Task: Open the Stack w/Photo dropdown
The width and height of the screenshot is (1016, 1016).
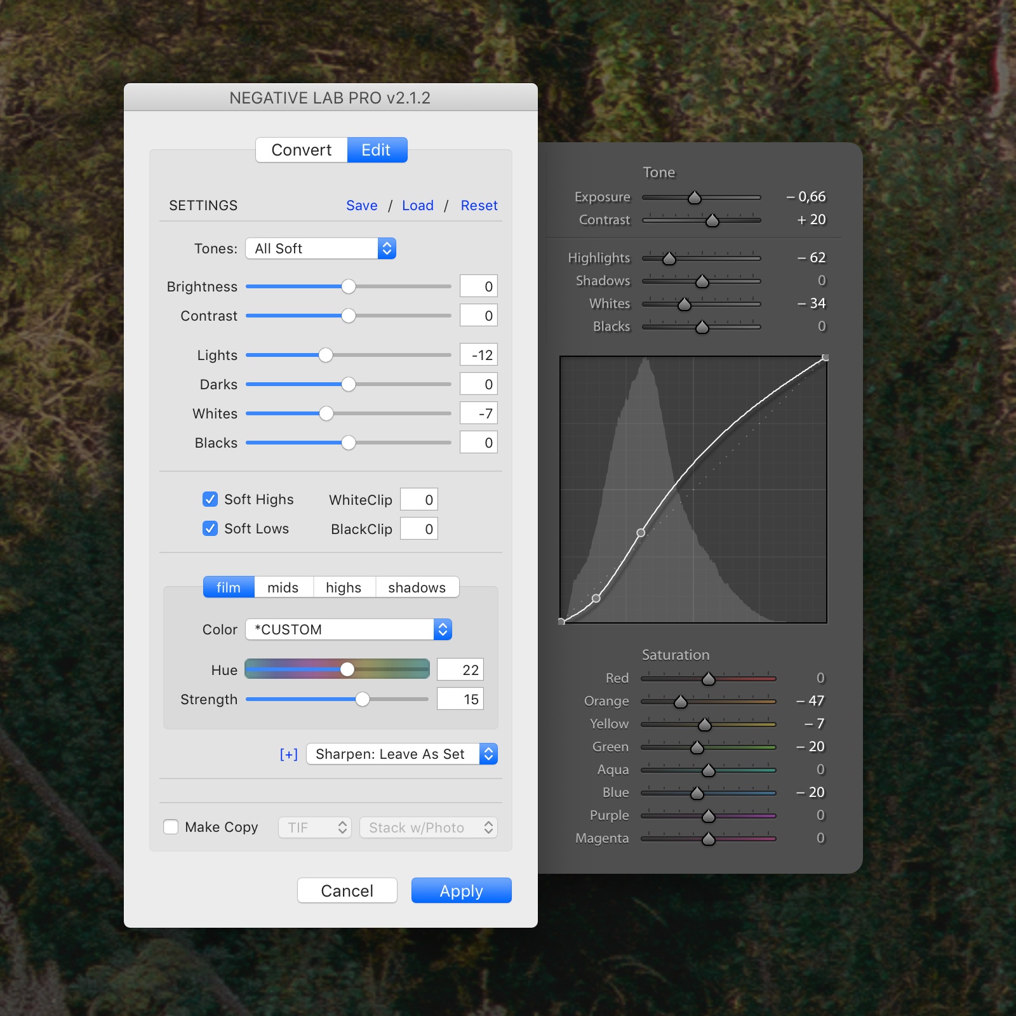Action: [429, 827]
